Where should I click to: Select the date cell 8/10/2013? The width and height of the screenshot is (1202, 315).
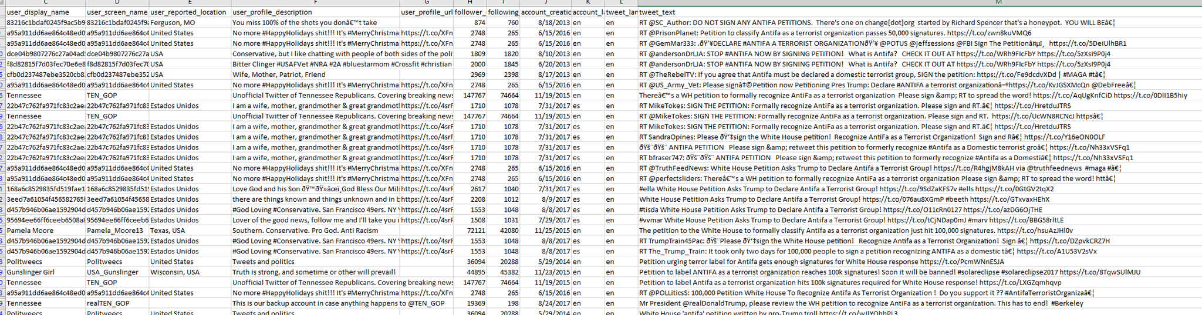[x=545, y=54]
